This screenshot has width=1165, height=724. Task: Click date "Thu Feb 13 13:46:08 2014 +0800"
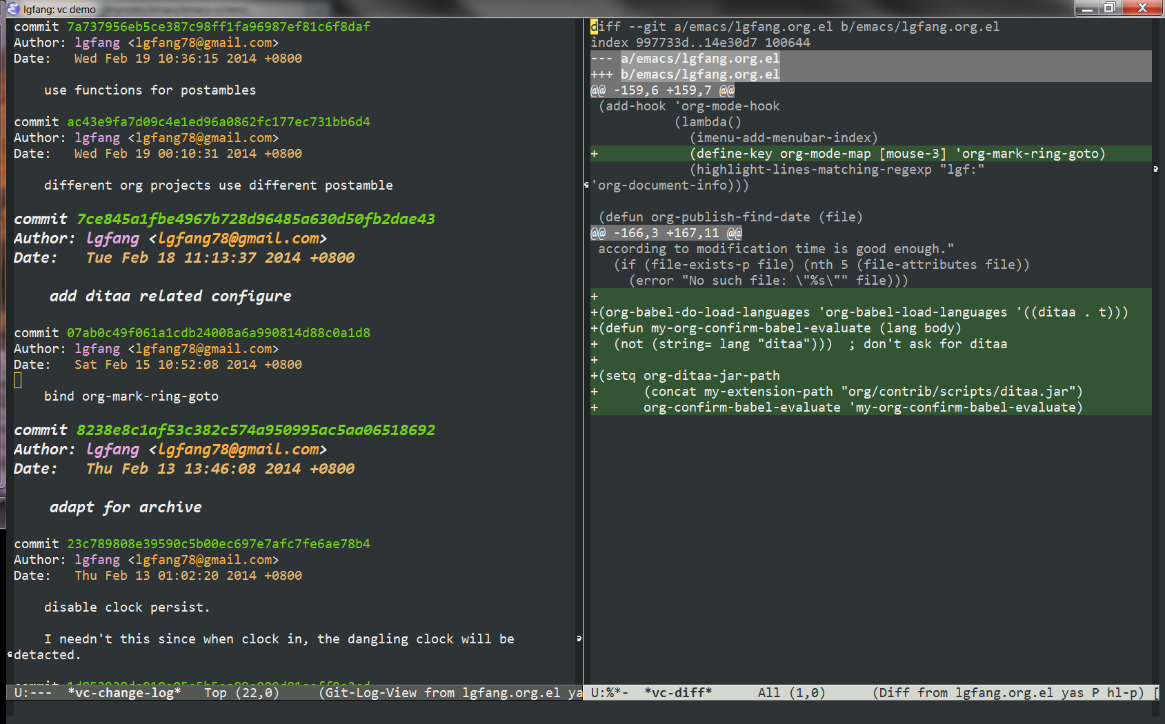220,469
